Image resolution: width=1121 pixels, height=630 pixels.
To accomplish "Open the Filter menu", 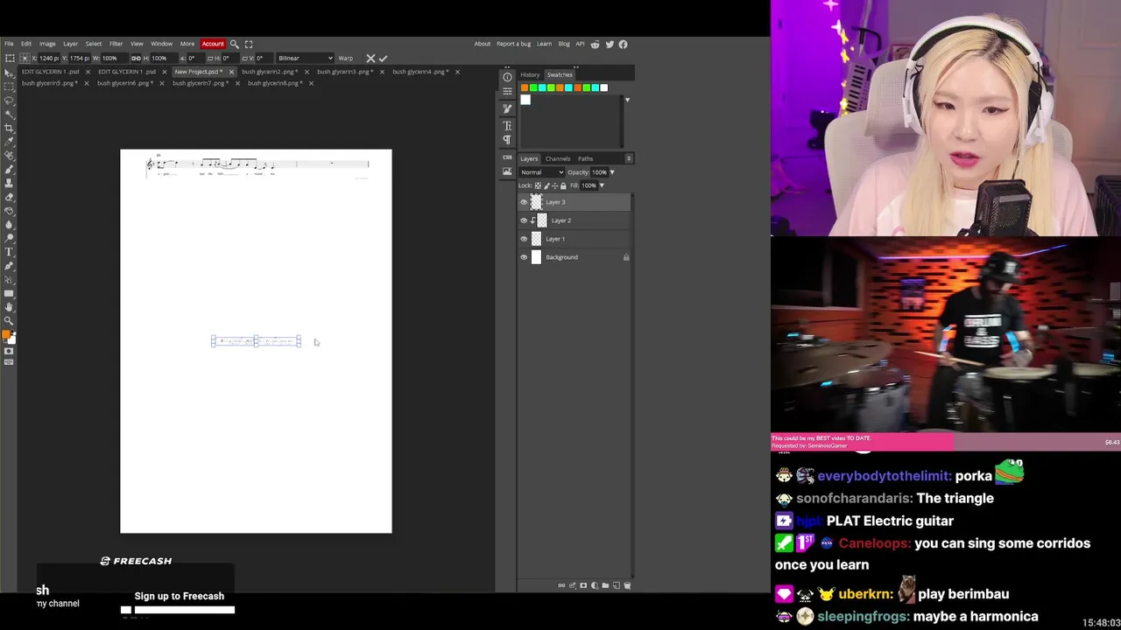I will pos(116,44).
